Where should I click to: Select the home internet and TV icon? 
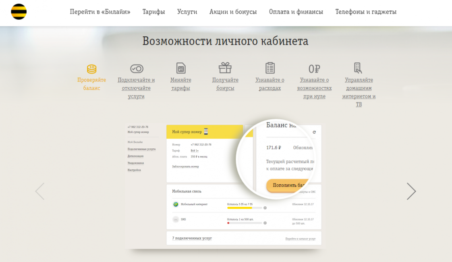(358, 68)
